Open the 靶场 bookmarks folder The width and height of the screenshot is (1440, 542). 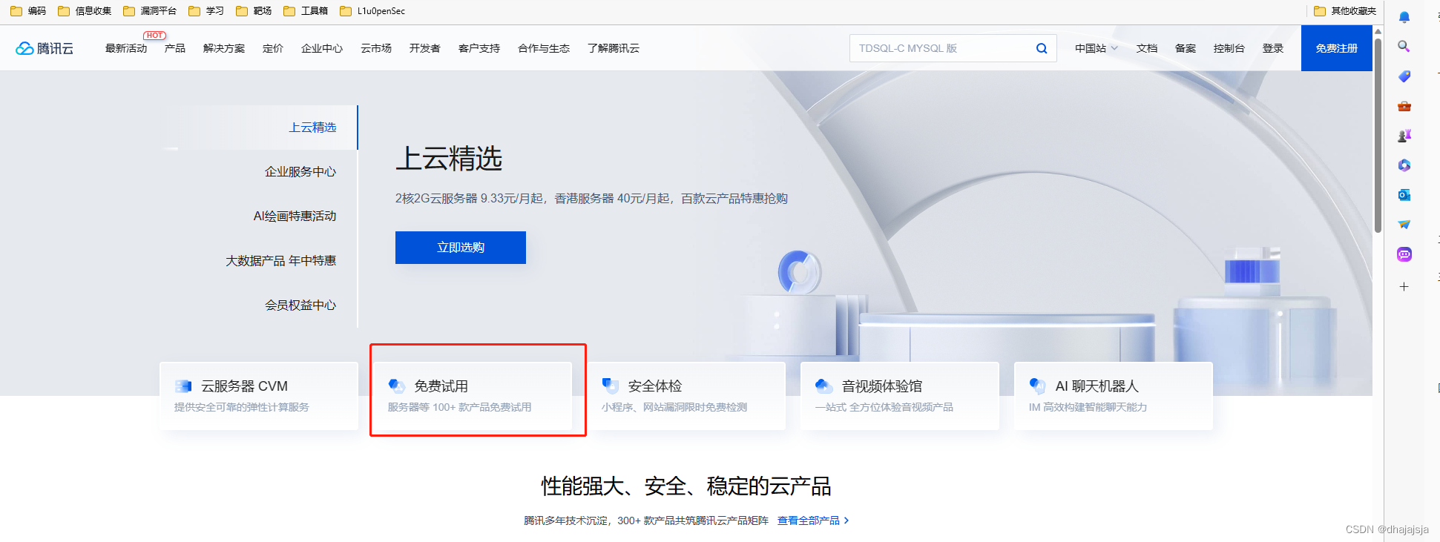254,10
